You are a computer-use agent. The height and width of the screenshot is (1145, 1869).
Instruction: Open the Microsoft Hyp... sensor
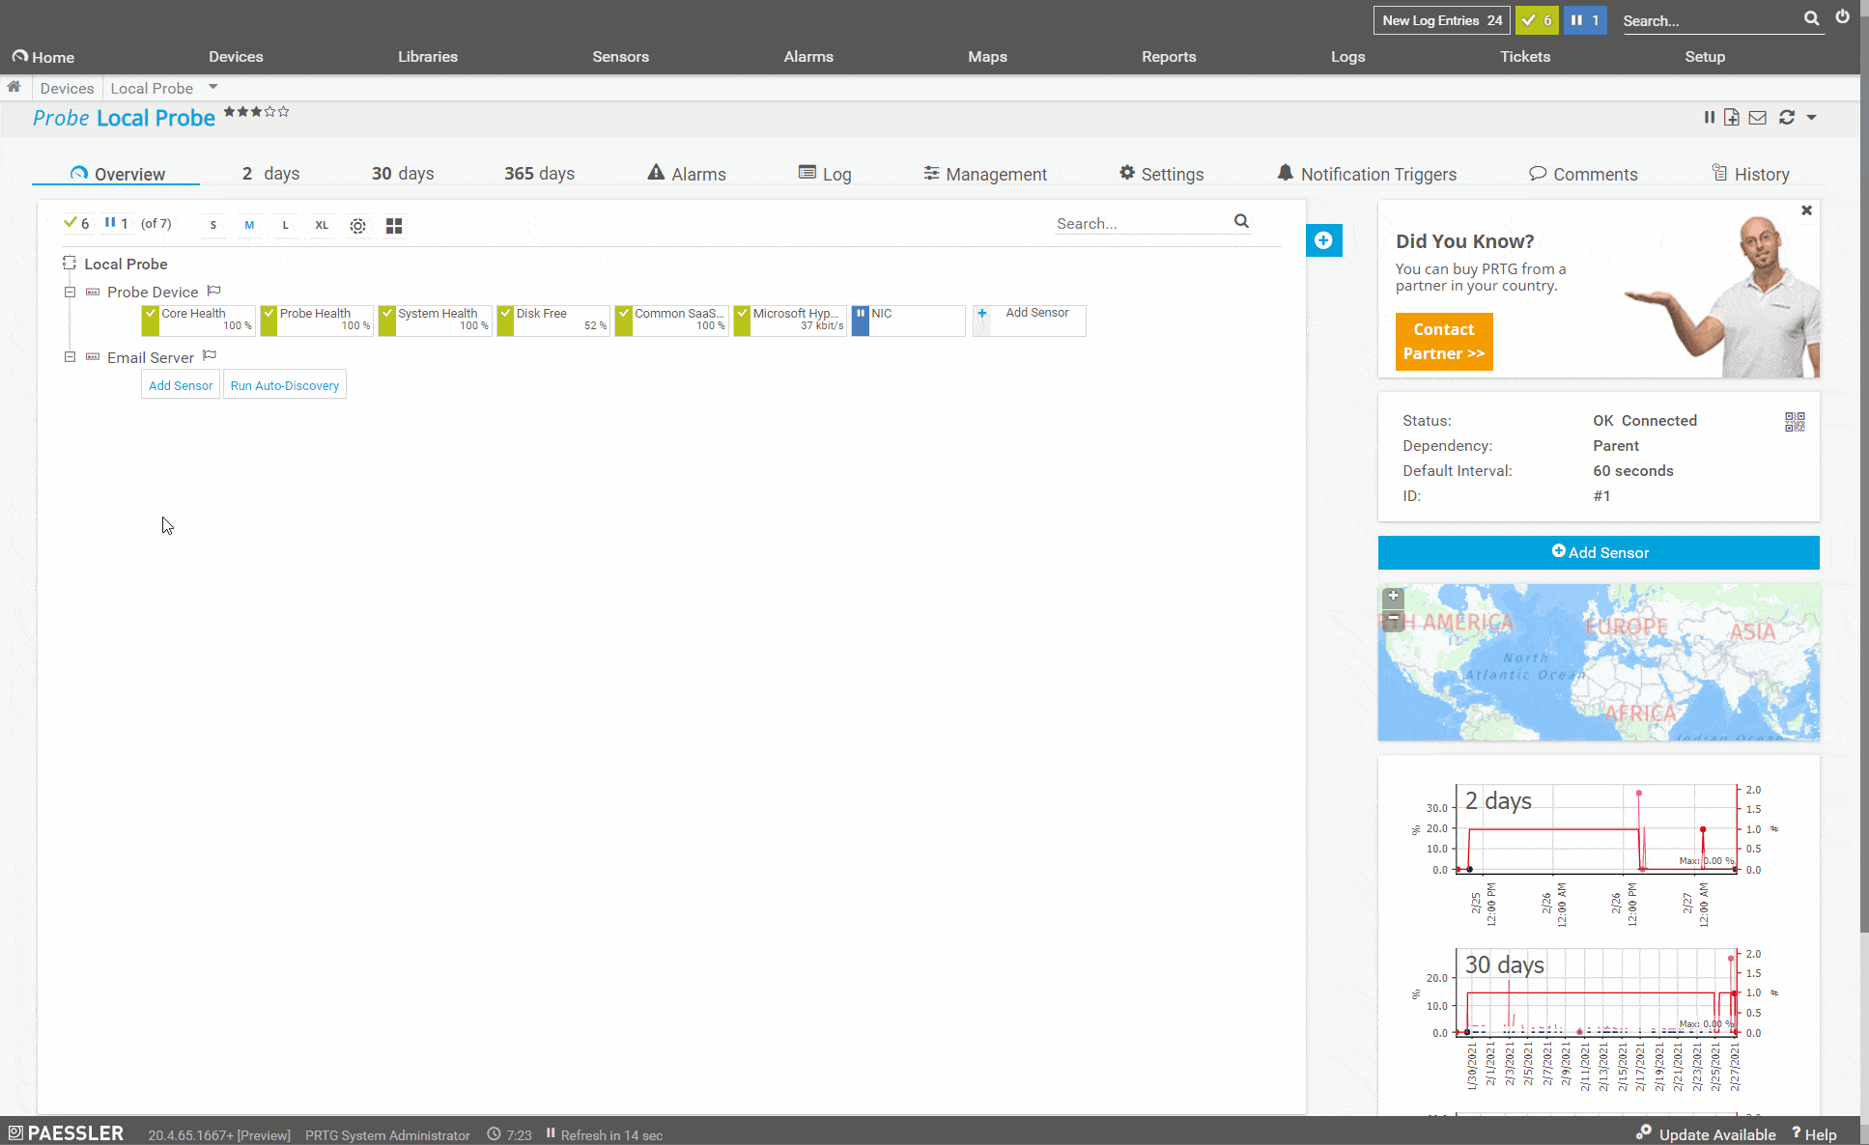790,321
